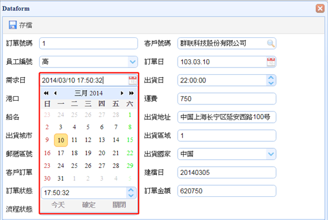Click the save (存檔) floppy disk icon
This screenshot has height=220, width=328.
click(x=13, y=25)
